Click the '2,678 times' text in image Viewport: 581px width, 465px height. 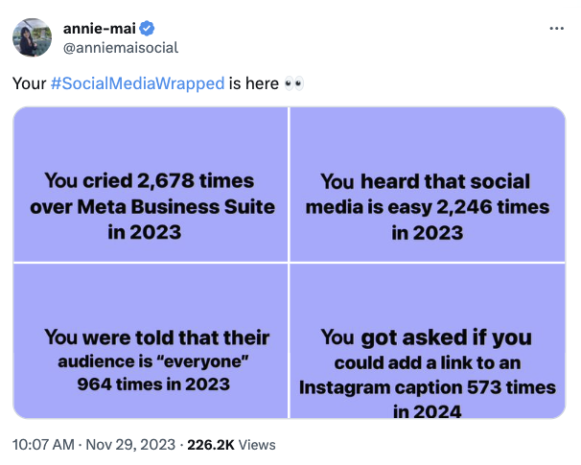[196, 181]
